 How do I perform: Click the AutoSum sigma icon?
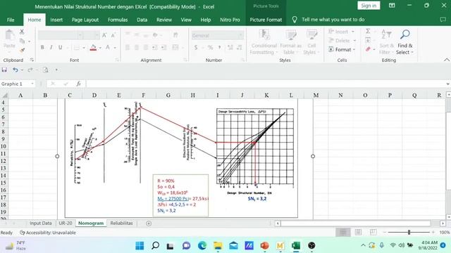(368, 31)
